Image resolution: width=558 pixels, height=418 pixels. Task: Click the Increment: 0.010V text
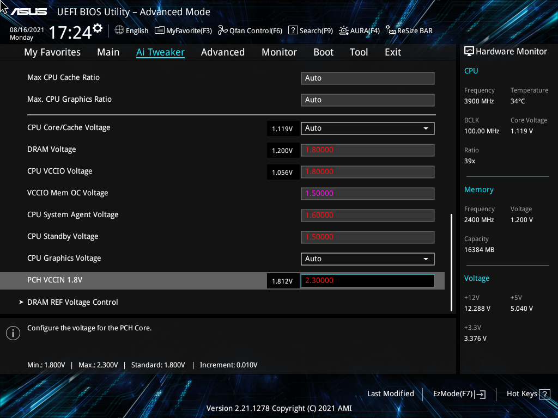coord(228,365)
